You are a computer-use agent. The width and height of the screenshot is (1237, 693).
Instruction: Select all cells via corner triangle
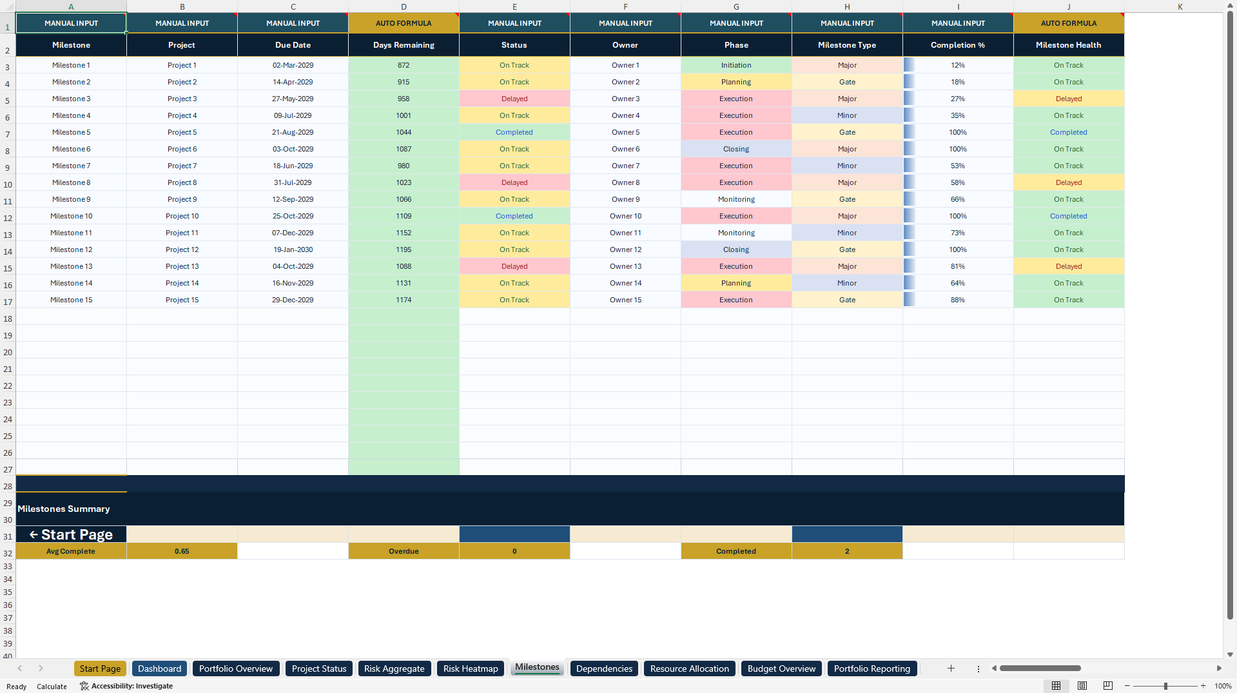click(8, 6)
